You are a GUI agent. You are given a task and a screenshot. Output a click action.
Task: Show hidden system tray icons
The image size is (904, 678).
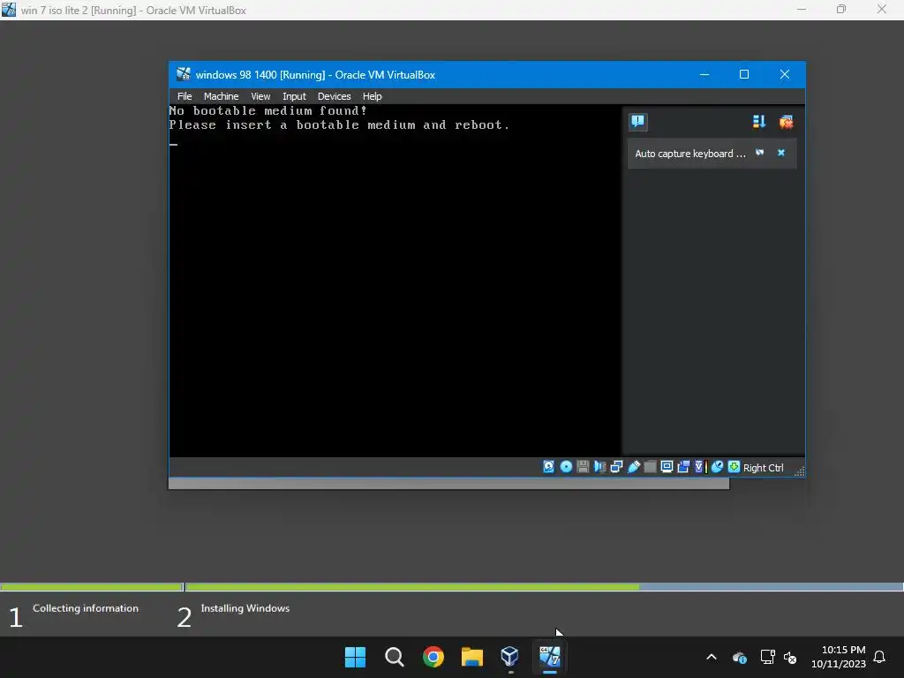712,657
